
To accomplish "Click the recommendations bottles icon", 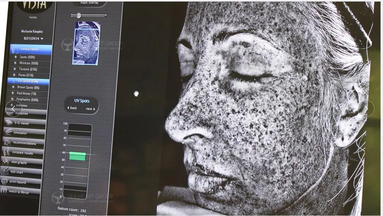I will (x=7, y=141).
